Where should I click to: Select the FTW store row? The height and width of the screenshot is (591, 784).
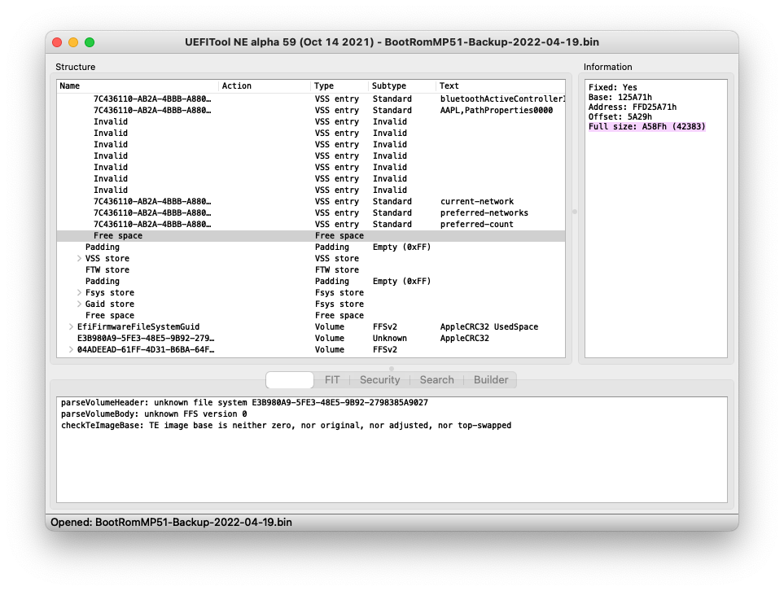coord(311,270)
